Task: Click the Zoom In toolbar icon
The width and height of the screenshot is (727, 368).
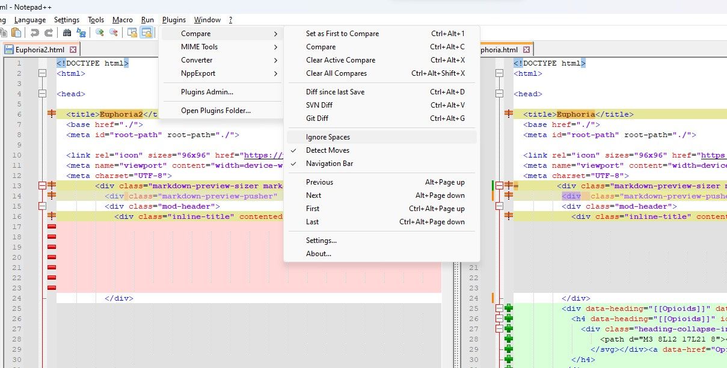Action: click(99, 33)
